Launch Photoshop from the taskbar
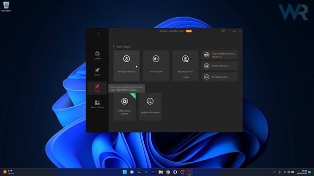314x176 pixels. 146,172
